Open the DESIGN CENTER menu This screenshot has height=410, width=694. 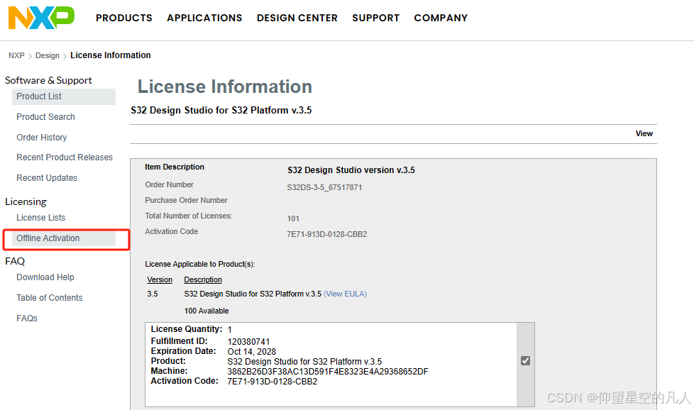click(x=297, y=18)
